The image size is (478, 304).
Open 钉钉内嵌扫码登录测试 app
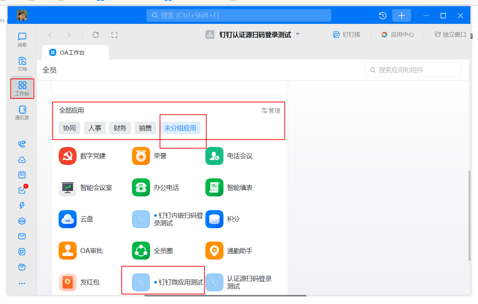(168, 219)
